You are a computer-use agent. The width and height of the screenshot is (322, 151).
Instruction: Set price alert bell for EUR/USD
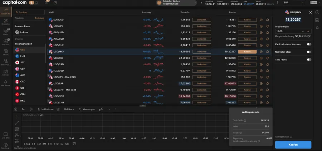click(267, 20)
